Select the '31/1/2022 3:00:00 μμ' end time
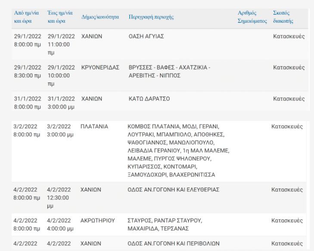Screen dimensions: 314x251 coord(61,103)
